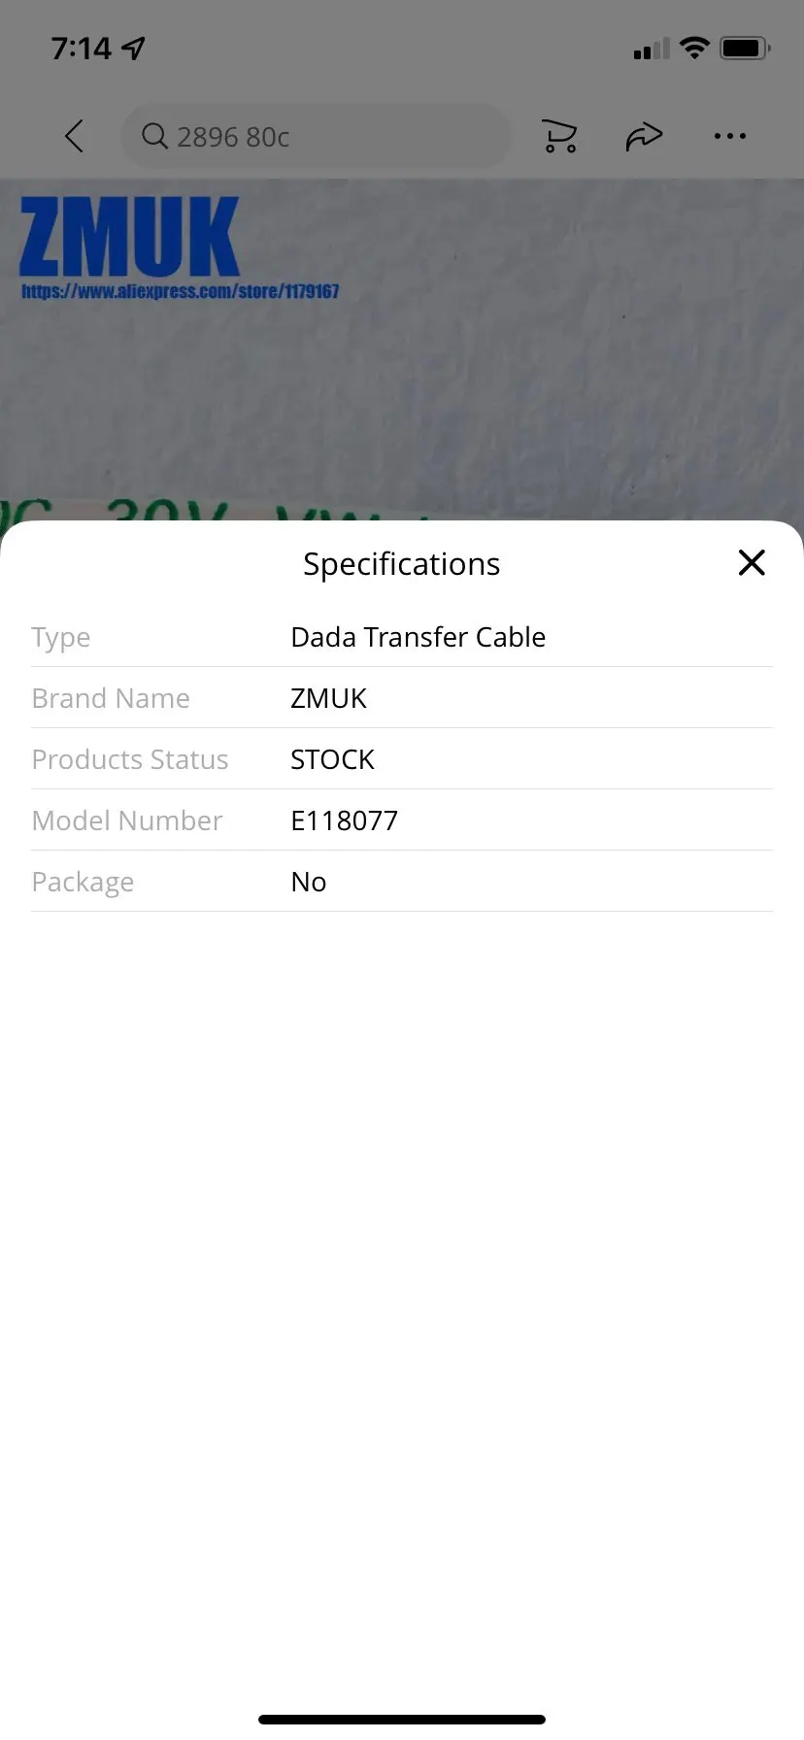Open the aliexpress store URL link
Image resolution: width=804 pixels, height=1740 pixels.
coord(180,291)
